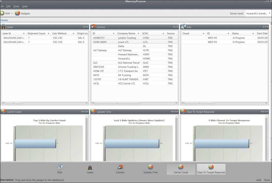The image size is (272, 183).
Task: Select lane row with shipment count 7
Action: point(45,38)
